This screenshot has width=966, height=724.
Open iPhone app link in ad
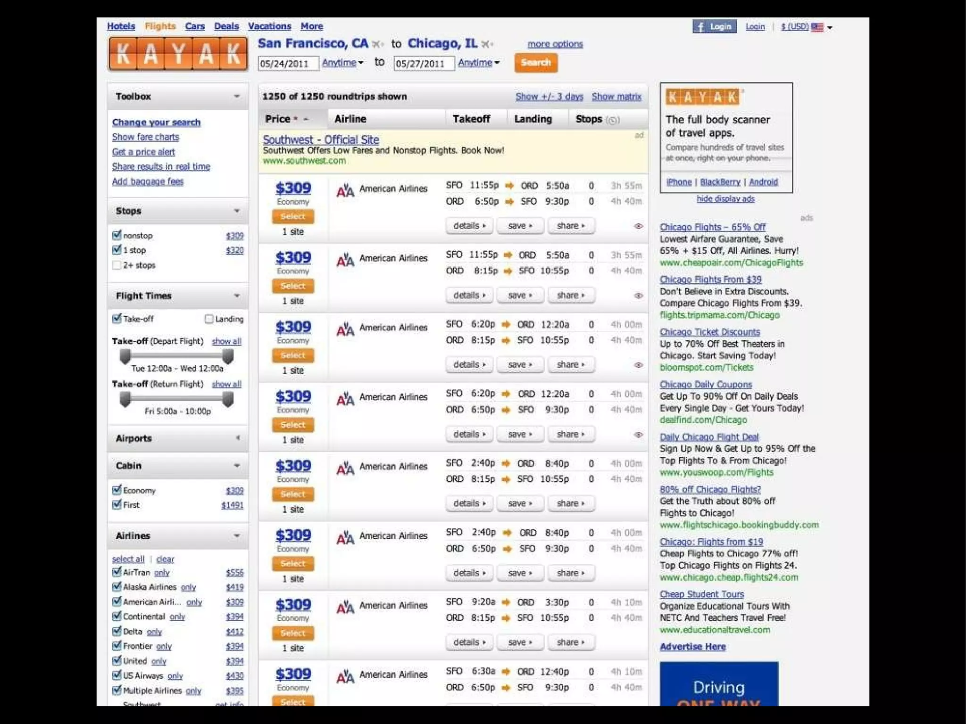(679, 182)
